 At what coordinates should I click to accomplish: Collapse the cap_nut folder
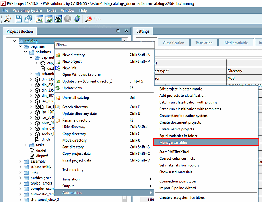31,57
